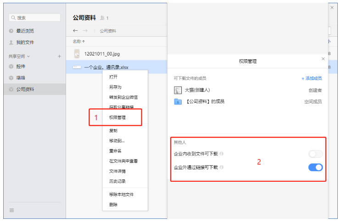Click 【公司资料】的成员 row

coord(248,101)
